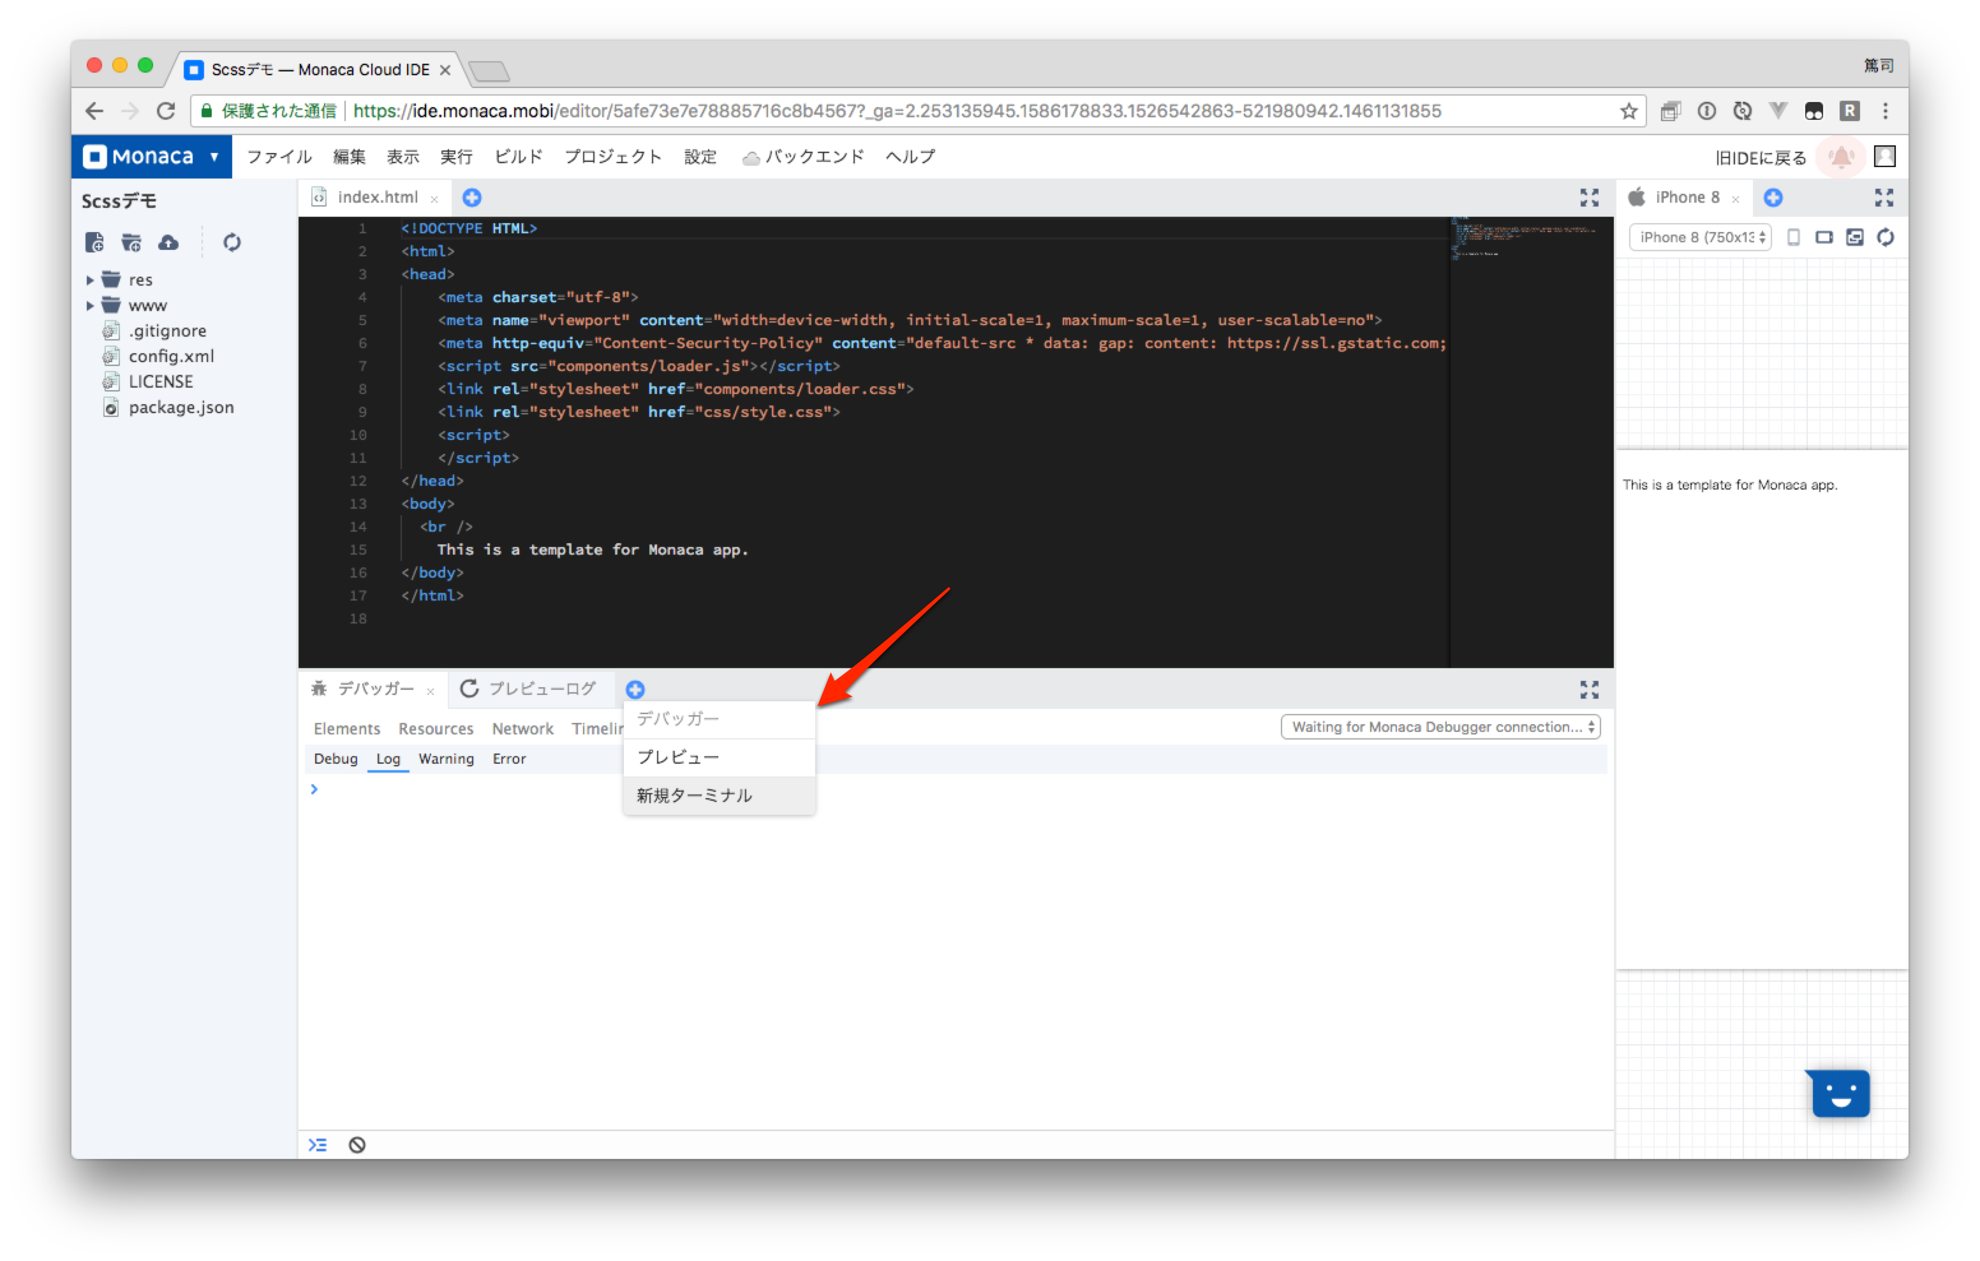
Task: Clear the console log icon
Action: [x=357, y=1145]
